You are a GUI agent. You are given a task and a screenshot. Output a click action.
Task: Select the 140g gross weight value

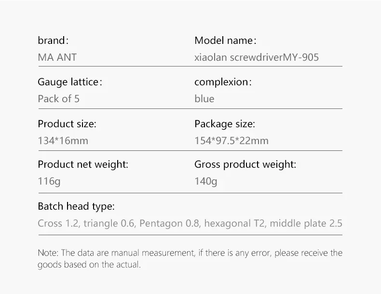click(206, 181)
